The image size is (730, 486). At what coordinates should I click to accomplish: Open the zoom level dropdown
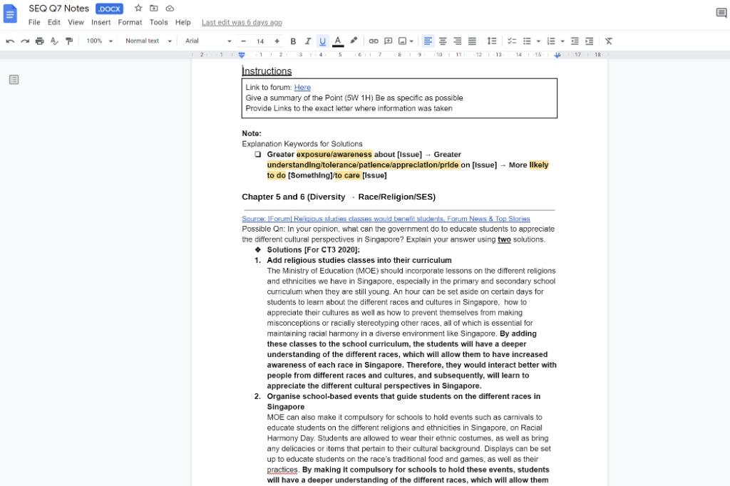pyautogui.click(x=97, y=41)
